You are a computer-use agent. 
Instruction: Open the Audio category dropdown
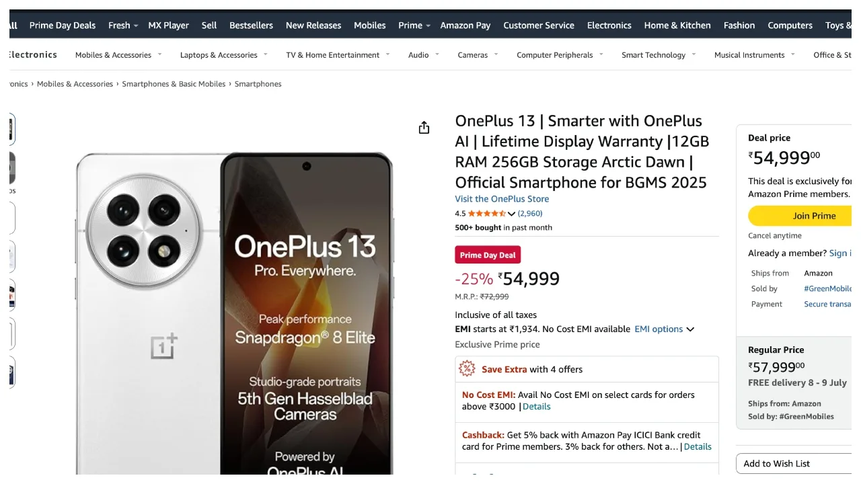[423, 55]
